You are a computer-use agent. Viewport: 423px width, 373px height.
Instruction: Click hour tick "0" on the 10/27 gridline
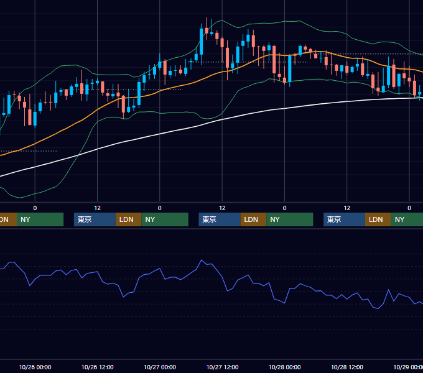(x=160, y=208)
